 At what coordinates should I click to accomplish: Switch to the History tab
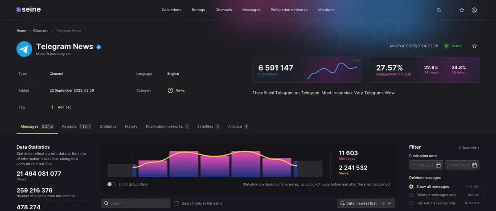[x=131, y=126]
